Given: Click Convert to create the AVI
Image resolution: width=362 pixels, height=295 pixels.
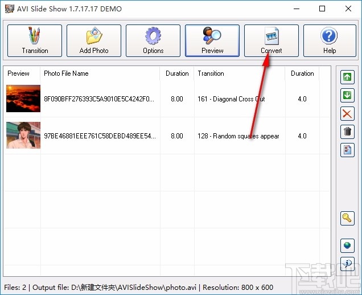Looking at the screenshot, I should [271, 40].
